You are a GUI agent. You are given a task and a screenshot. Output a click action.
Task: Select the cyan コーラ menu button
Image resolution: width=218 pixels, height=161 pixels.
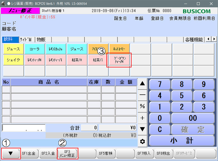click(x=34, y=49)
